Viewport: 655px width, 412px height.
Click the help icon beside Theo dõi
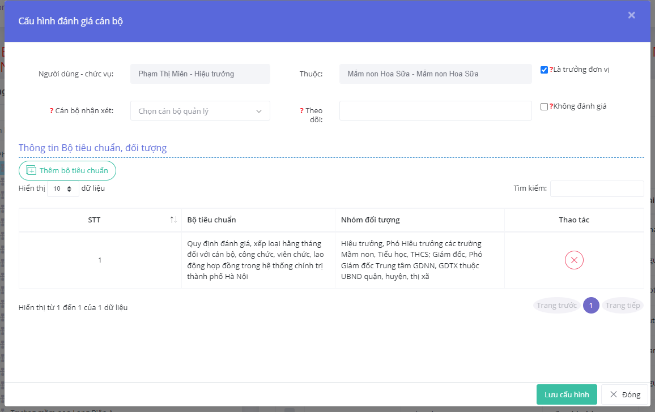301,111
